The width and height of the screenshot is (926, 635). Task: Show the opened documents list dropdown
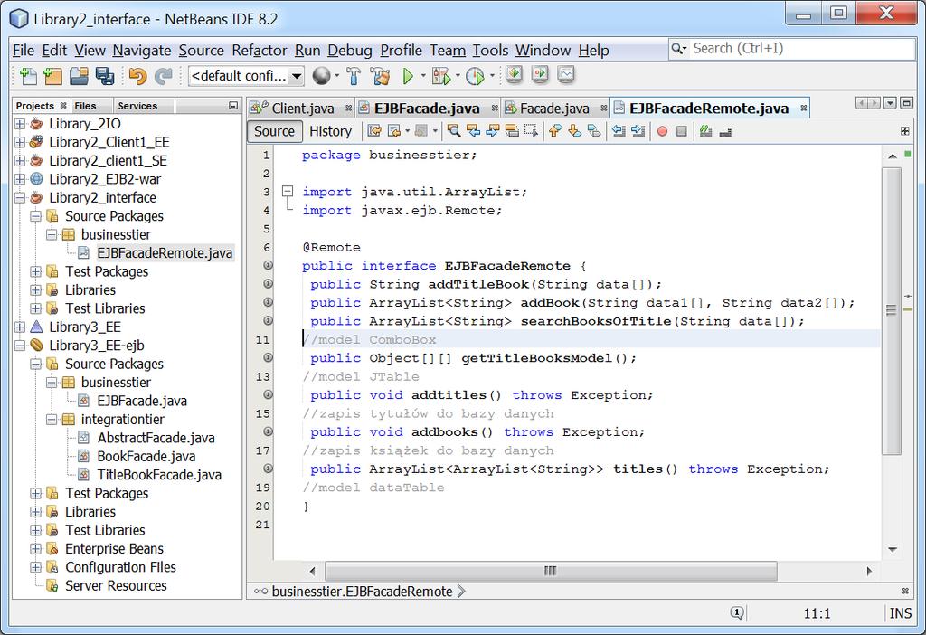click(x=890, y=103)
